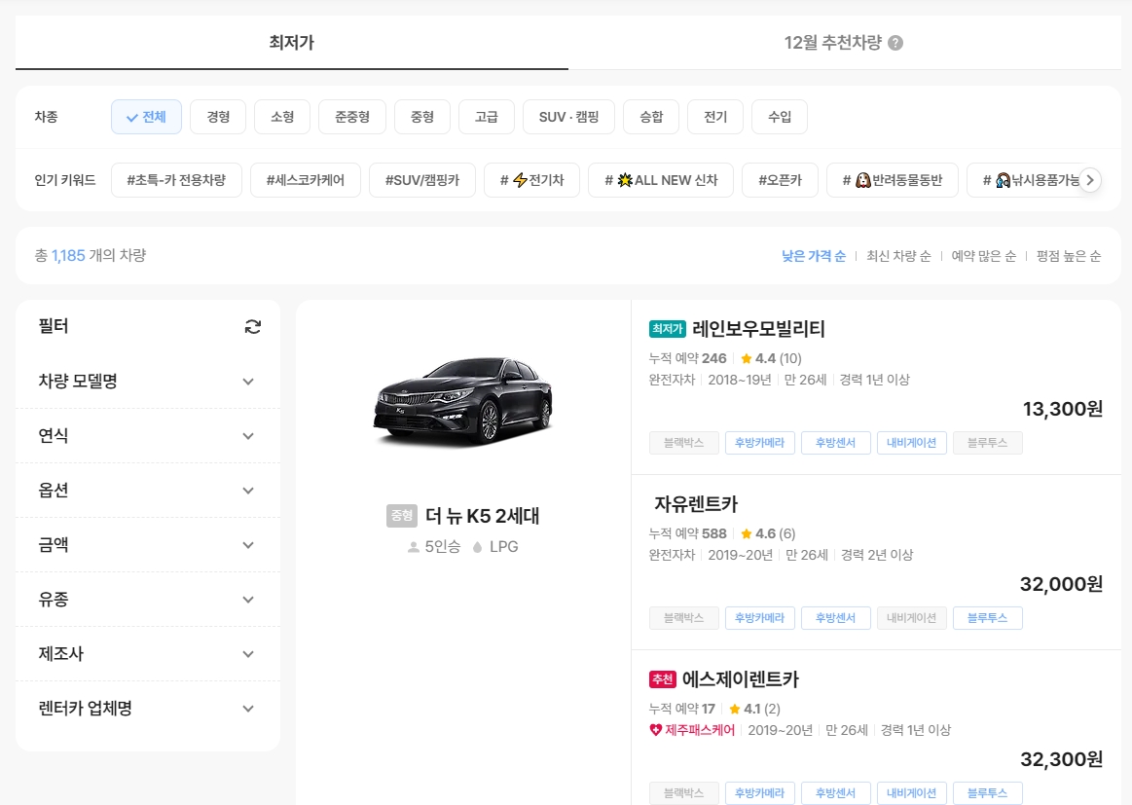Click the 블루투스 option tag under 자유렌트카
This screenshot has height=805, width=1132.
click(x=987, y=617)
